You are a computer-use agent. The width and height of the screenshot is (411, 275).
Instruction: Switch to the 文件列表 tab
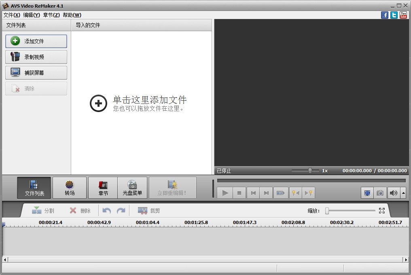[34, 188]
